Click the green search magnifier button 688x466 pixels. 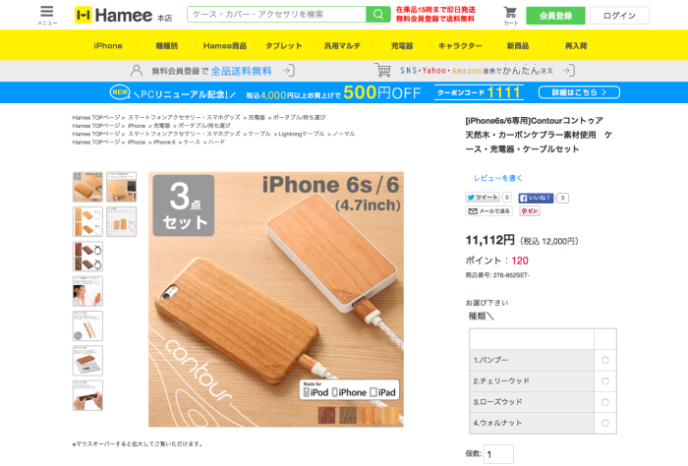[377, 15]
